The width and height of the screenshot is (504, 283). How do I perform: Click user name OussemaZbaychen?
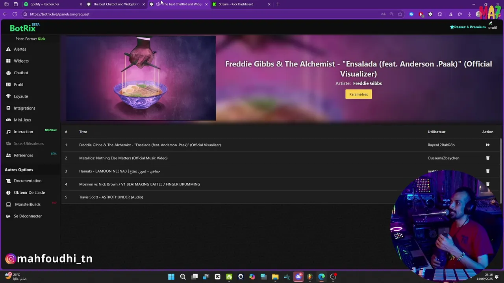coord(443,158)
